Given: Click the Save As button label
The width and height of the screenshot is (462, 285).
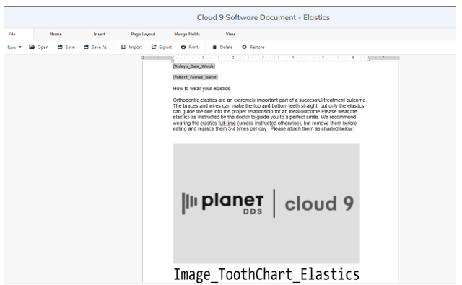Looking at the screenshot, I should pyautogui.click(x=100, y=48).
